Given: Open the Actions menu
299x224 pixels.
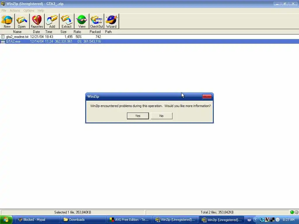Looking at the screenshot, I should tap(15, 10).
